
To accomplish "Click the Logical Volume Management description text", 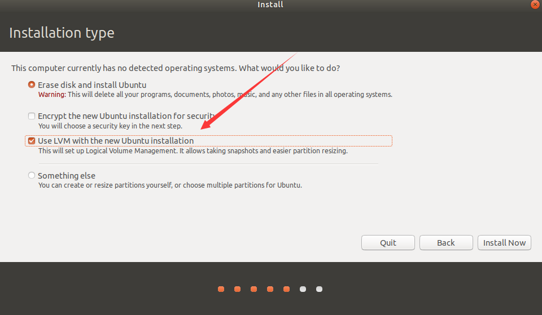I will 193,151.
